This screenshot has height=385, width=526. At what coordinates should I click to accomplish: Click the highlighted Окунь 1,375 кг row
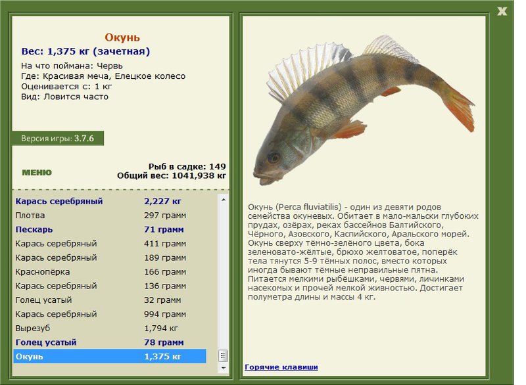[x=110, y=356]
